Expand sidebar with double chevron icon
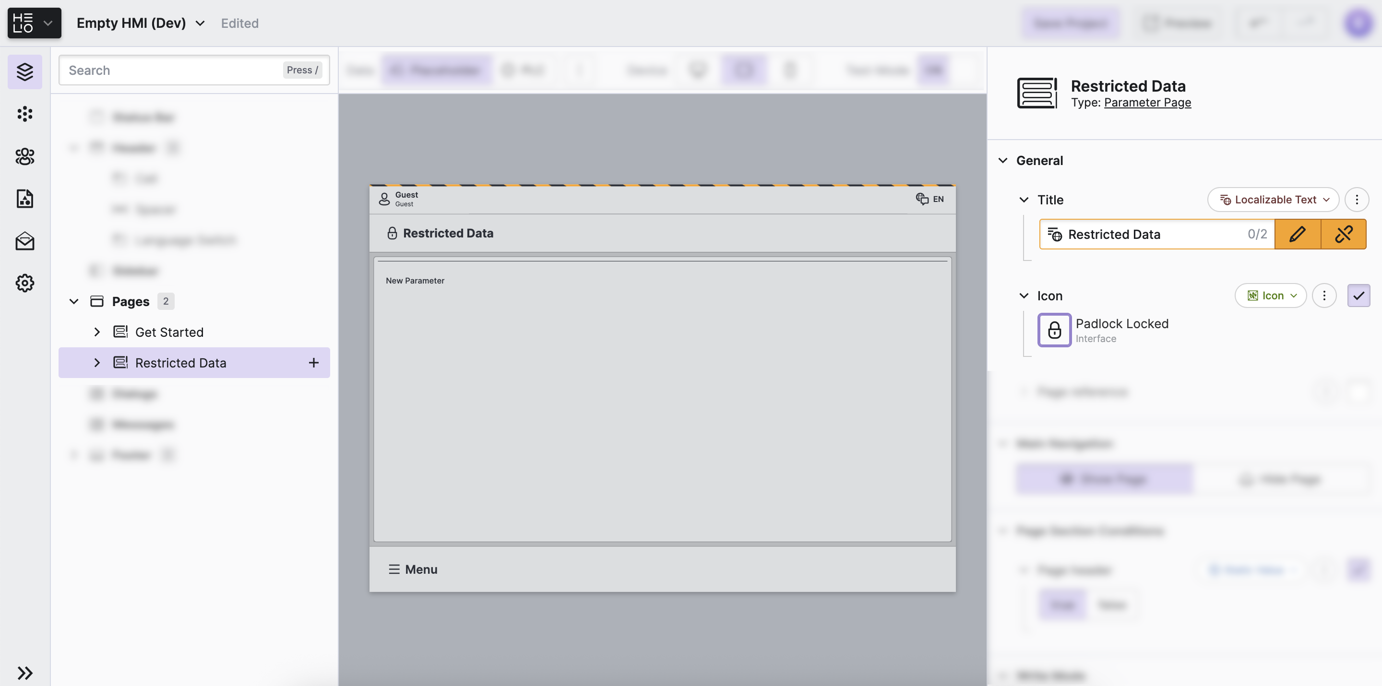This screenshot has height=686, width=1382. click(24, 673)
